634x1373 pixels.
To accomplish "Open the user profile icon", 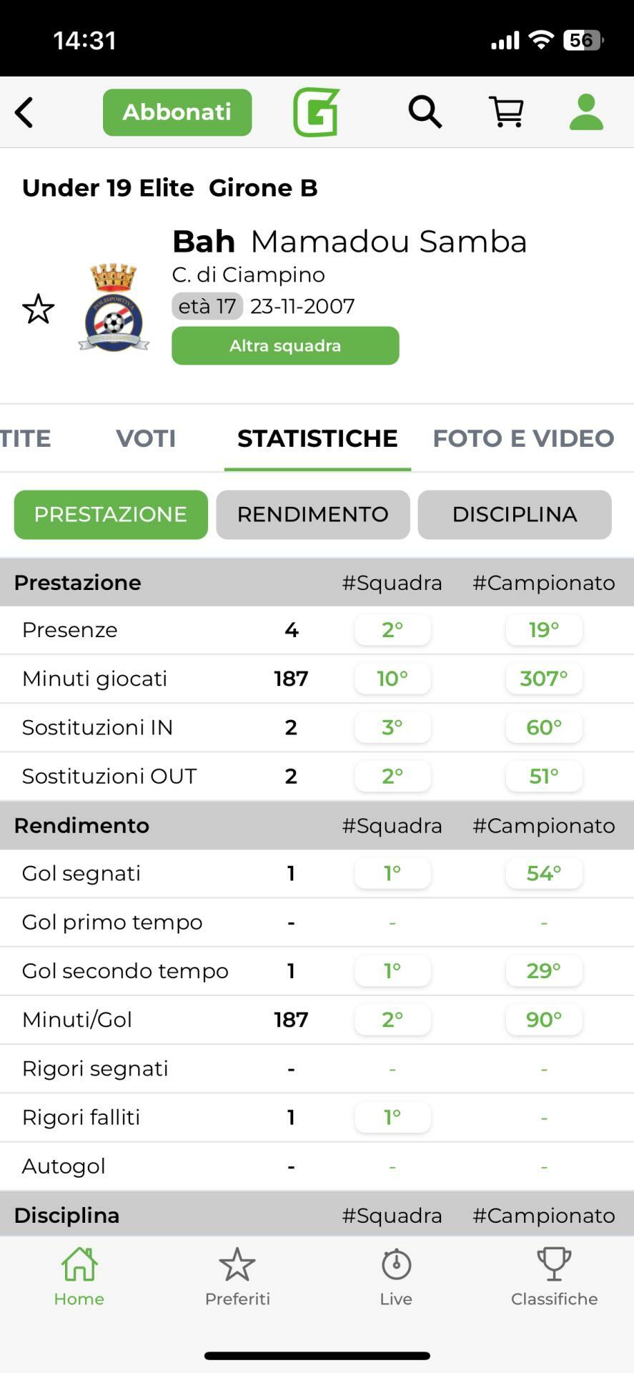I will (586, 112).
